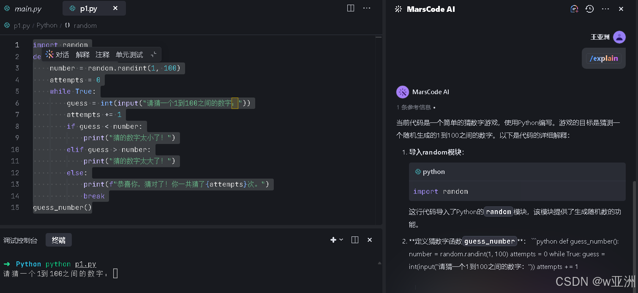Viewport: 638px width, 293px height.
Task: Click the guess_number() call on line 15
Action: pos(62,208)
